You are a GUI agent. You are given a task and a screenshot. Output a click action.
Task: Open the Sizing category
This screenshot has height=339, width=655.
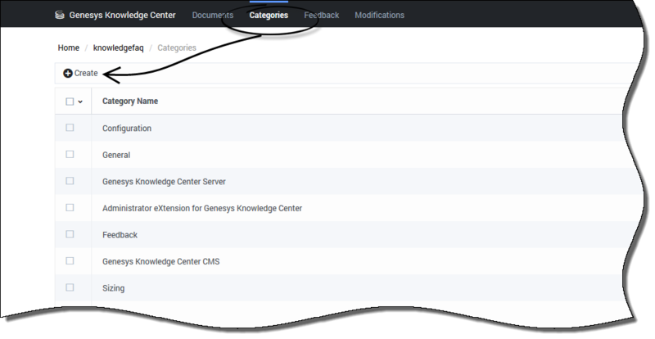coord(113,288)
